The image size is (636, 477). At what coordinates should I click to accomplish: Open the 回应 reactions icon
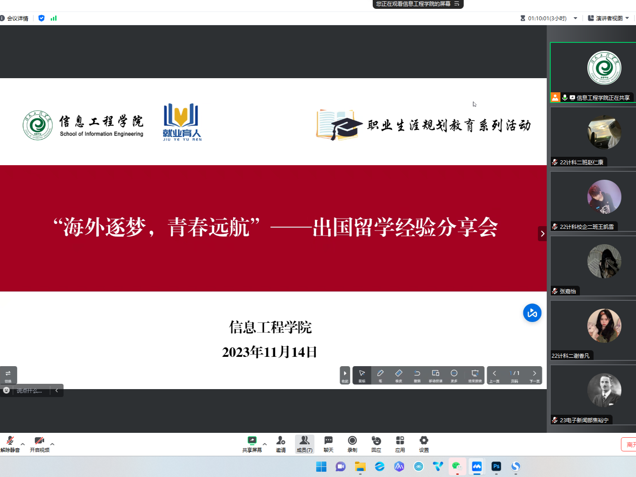(376, 443)
